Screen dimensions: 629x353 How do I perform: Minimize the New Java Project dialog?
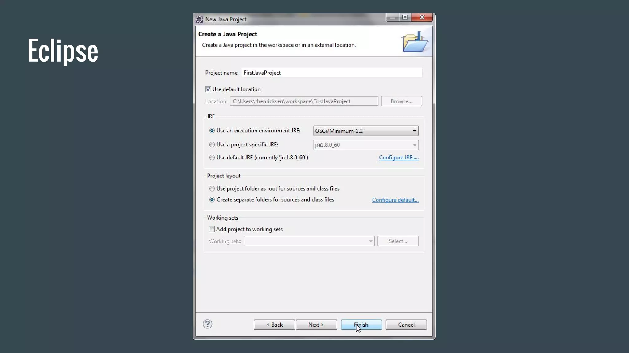click(x=392, y=18)
